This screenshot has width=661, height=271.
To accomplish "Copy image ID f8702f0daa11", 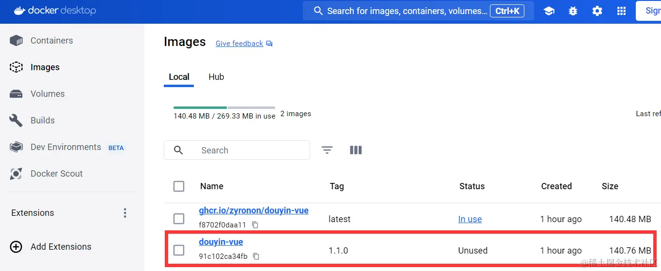I will coord(255,225).
